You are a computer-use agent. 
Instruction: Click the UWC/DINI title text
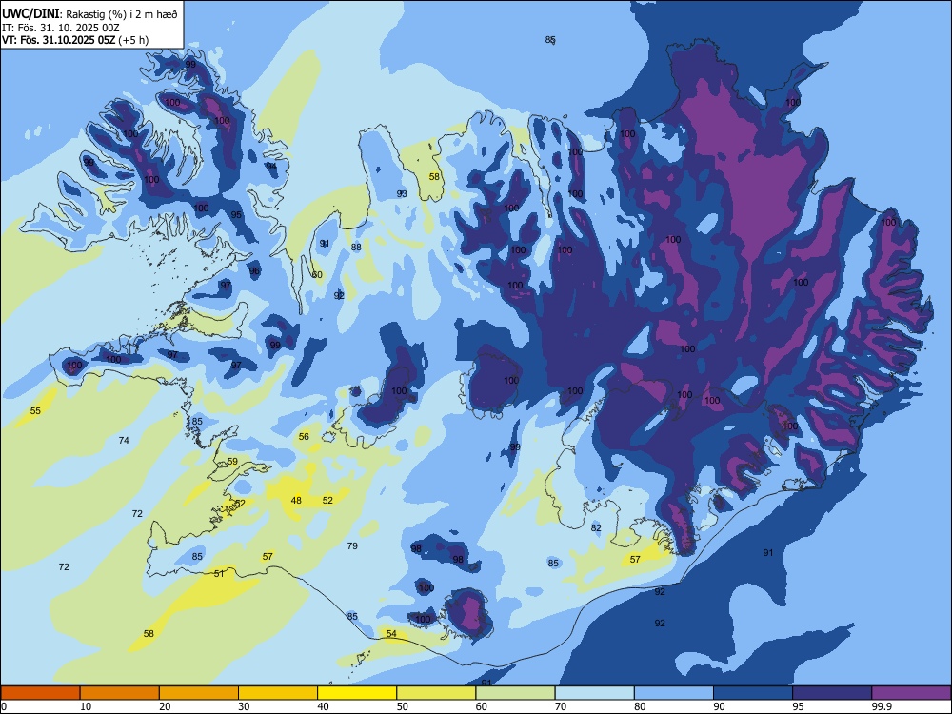30,13
